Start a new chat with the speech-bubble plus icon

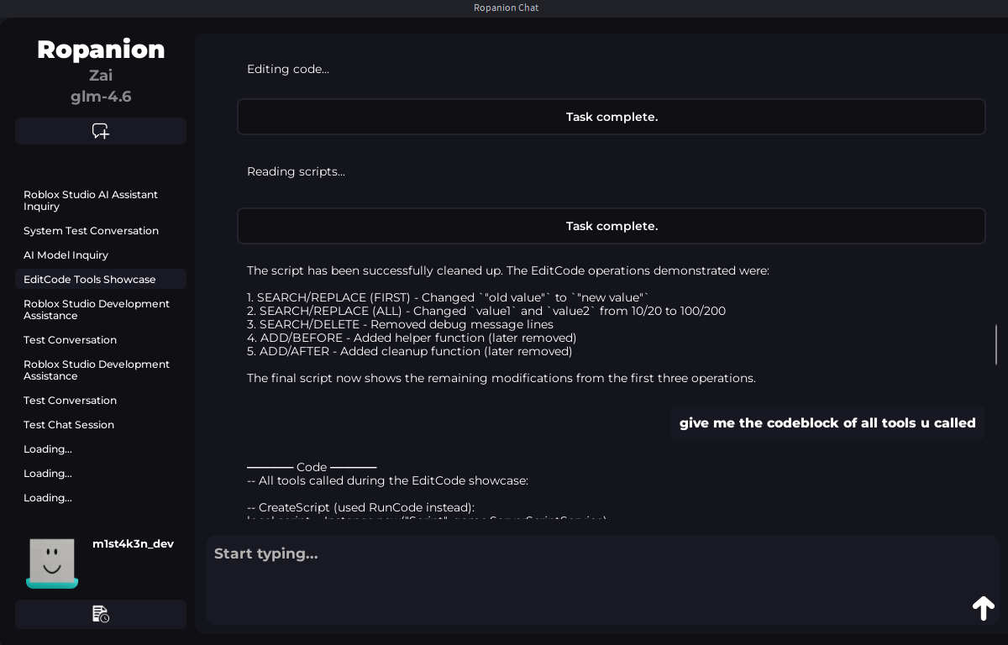[100, 130]
